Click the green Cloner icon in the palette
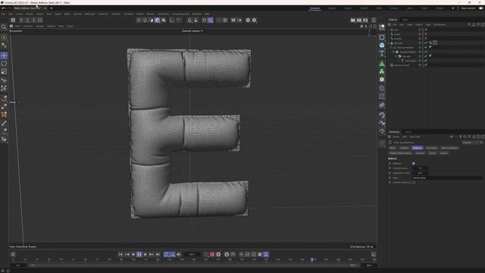This screenshot has width=485, height=273. [x=382, y=71]
